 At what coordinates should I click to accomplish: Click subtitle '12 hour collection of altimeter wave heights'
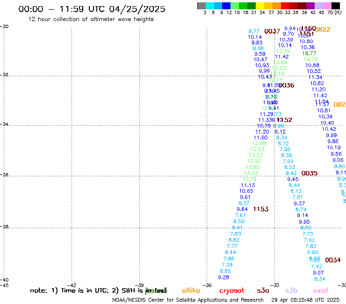91,19
